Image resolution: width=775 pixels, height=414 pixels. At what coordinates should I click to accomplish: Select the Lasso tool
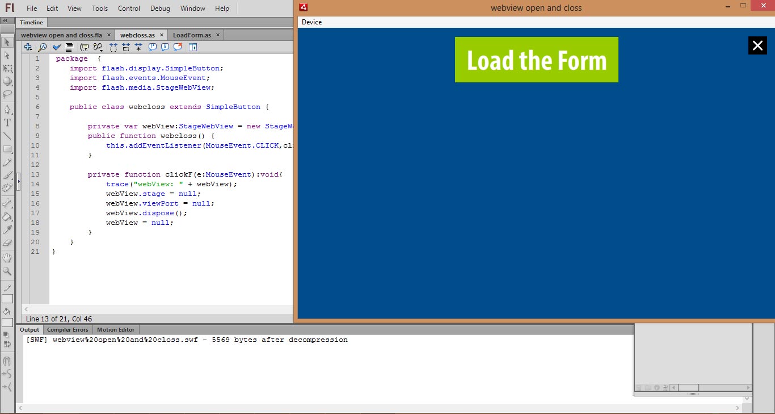tap(7, 94)
